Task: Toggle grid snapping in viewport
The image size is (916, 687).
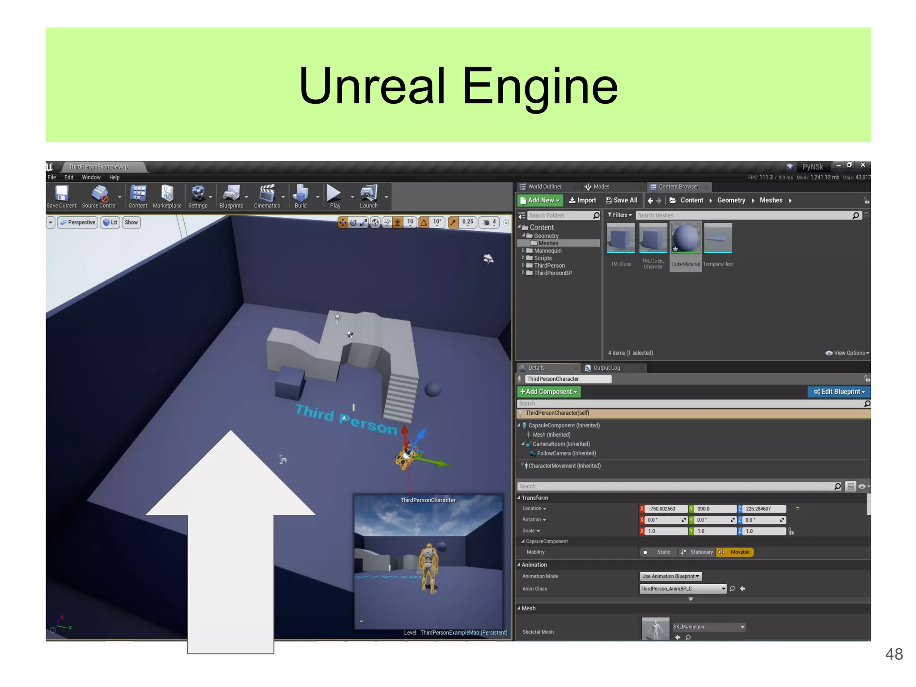Action: 397,222
